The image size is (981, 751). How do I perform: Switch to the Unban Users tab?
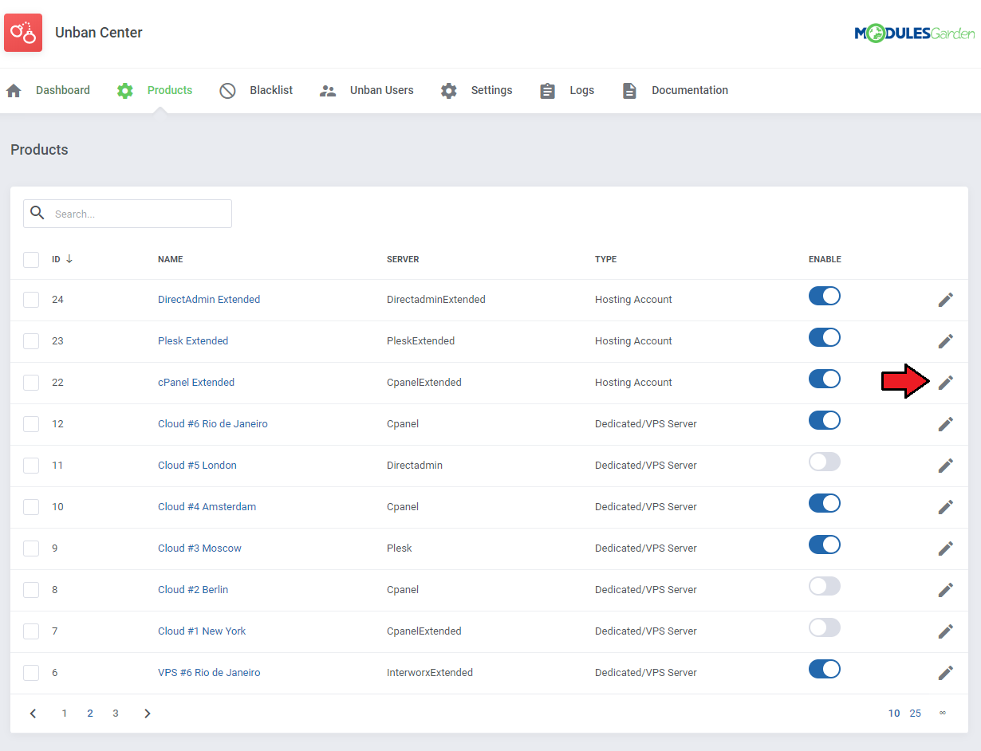[x=382, y=91]
